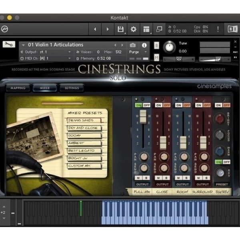
Task: Open Surround mic OUTPUT routing menu
Action: pyautogui.click(x=202, y=184)
